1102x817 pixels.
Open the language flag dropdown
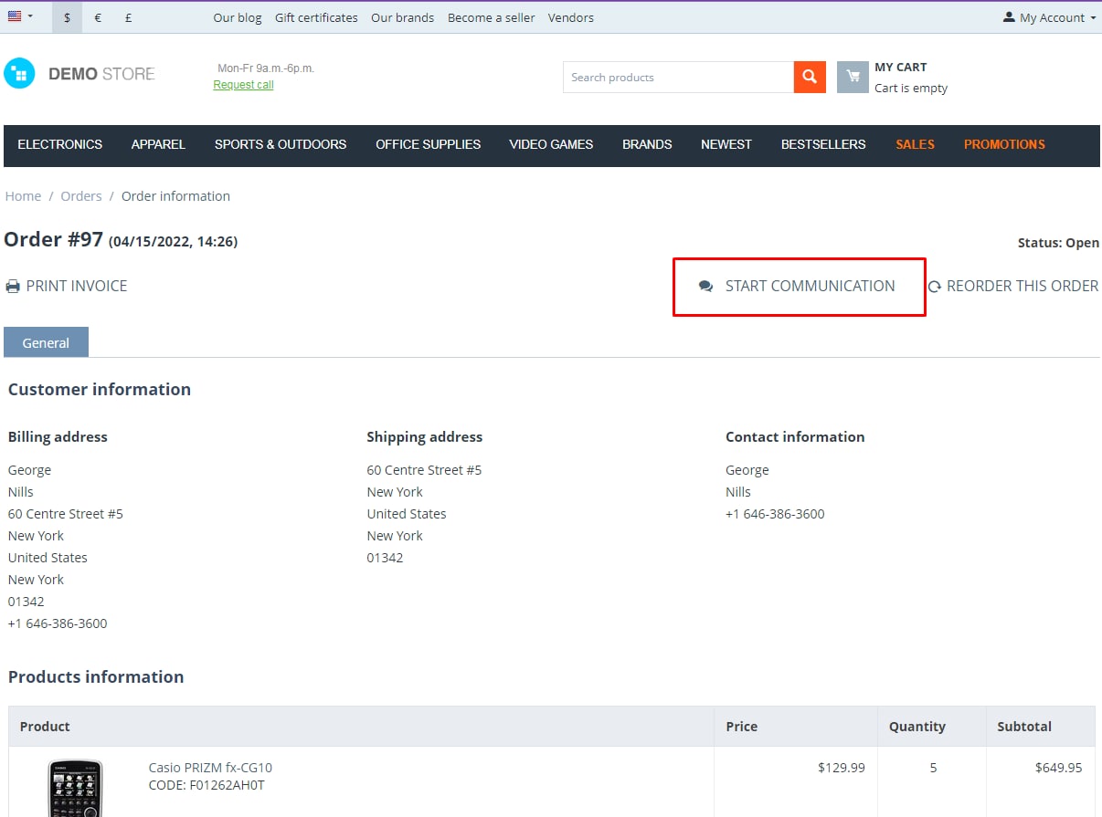20,16
